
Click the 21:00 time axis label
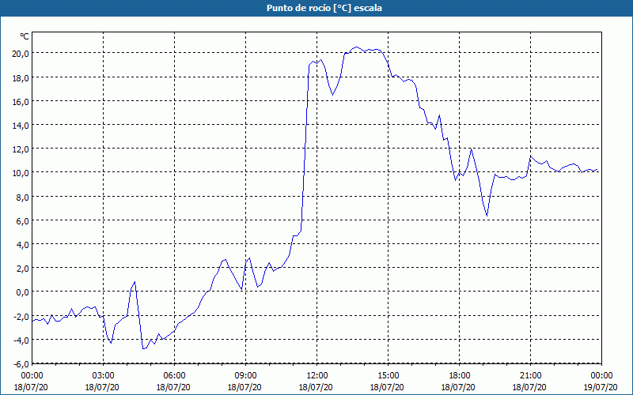[530, 376]
